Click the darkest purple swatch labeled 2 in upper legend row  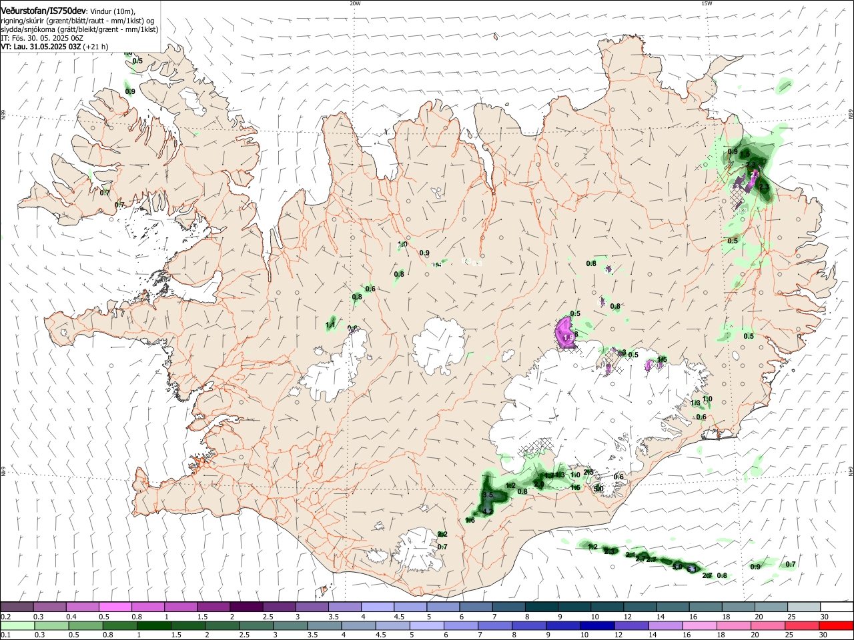coord(246,607)
